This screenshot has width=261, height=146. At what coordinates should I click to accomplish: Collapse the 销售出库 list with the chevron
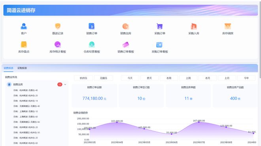tap(65, 85)
